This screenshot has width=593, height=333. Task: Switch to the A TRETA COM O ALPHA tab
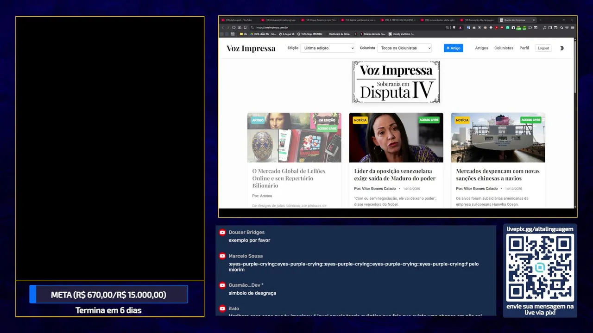pyautogui.click(x=398, y=20)
